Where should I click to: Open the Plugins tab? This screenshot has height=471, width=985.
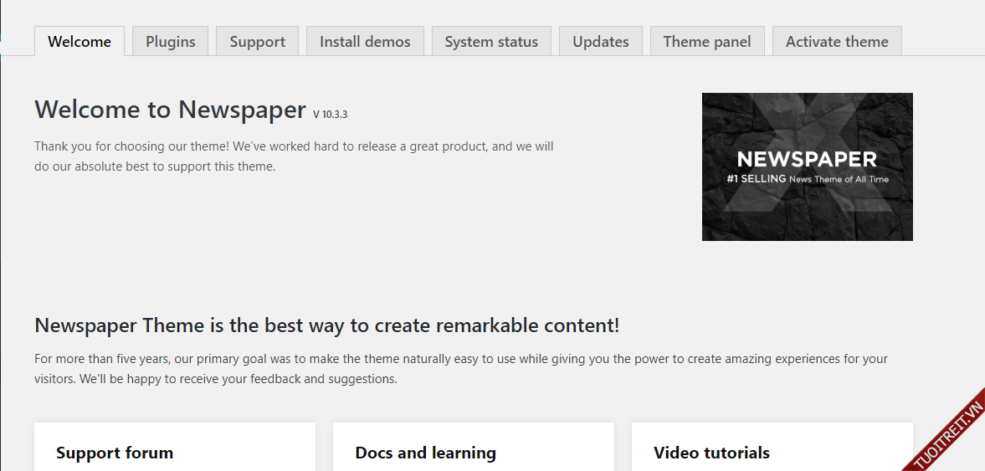tap(170, 42)
